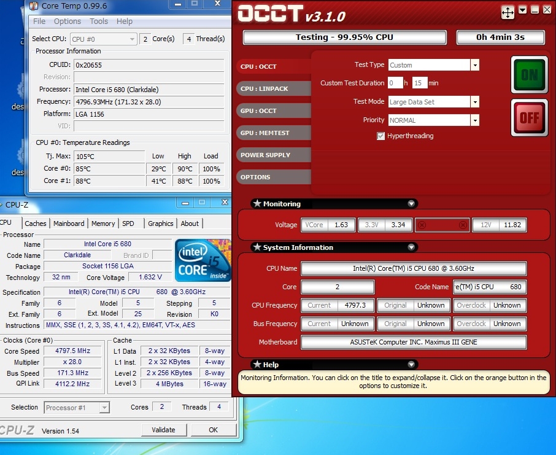This screenshot has height=455, width=556.
Task: Click the star icon beside System Information
Action: click(257, 247)
